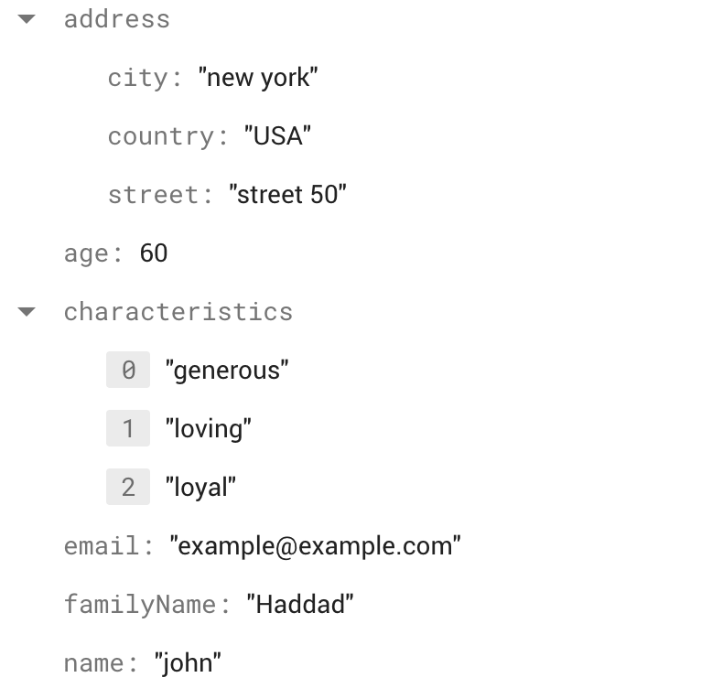This screenshot has height=699, width=712.
Task: Select the "loyal" array value
Action: [201, 488]
